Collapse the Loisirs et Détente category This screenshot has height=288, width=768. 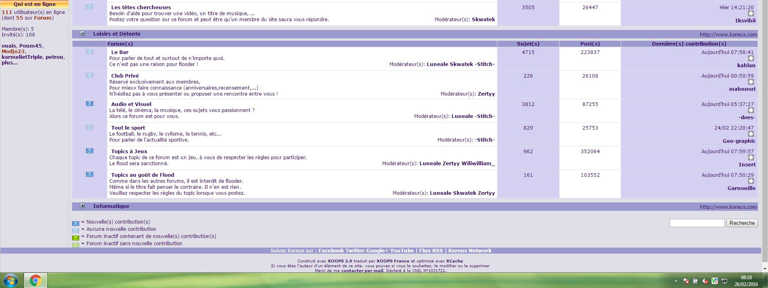tap(82, 34)
